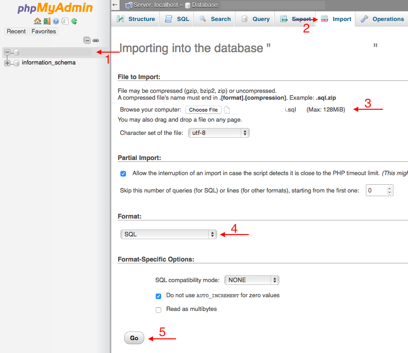The image size is (408, 353).
Task: Expand the information_schema database node
Action: [x=7, y=63]
